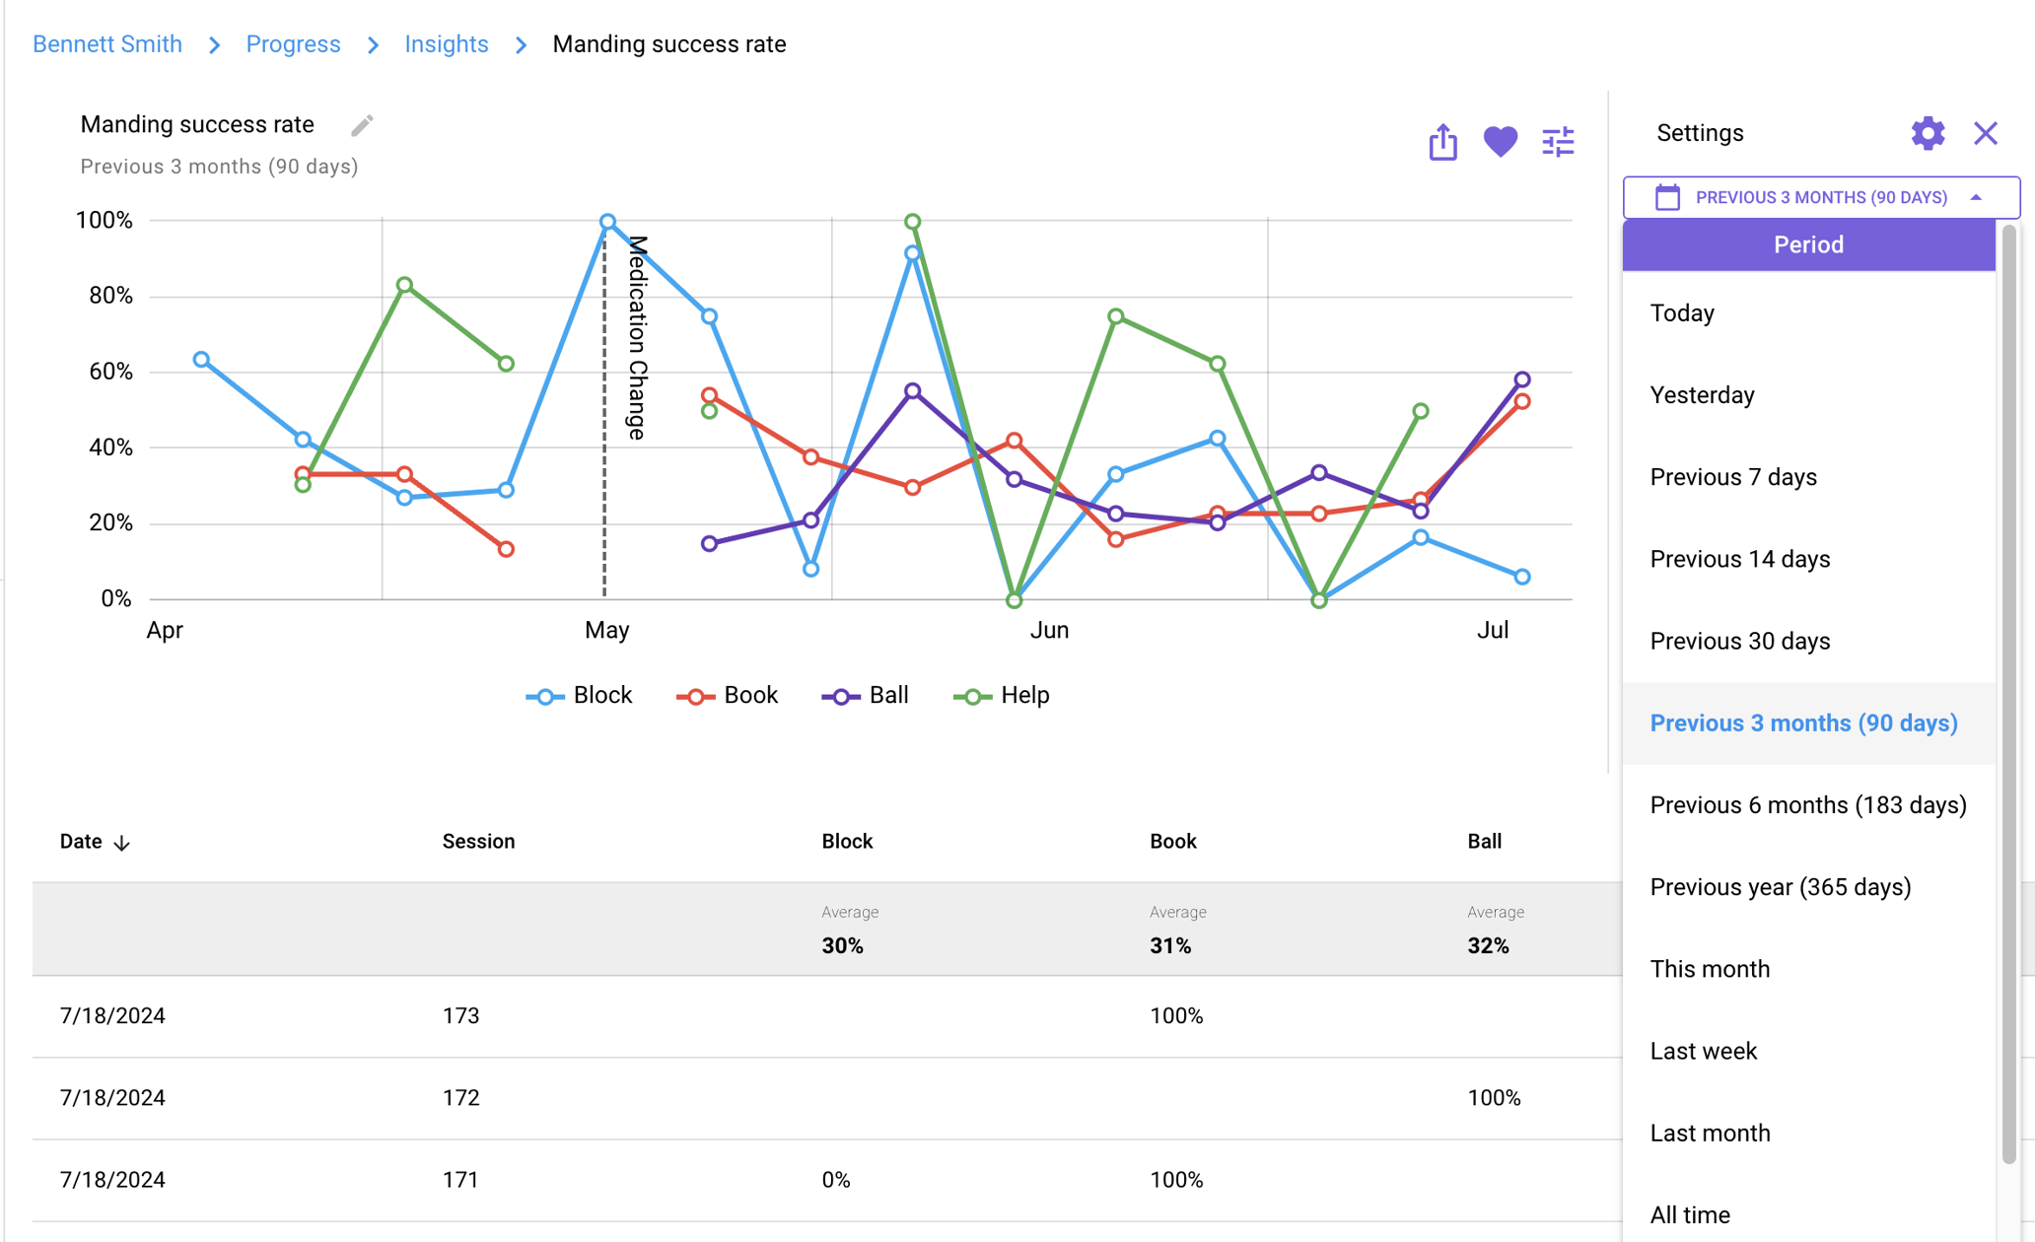The width and height of the screenshot is (2035, 1242).
Task: Click the period list scrollbar
Action: (2008, 690)
